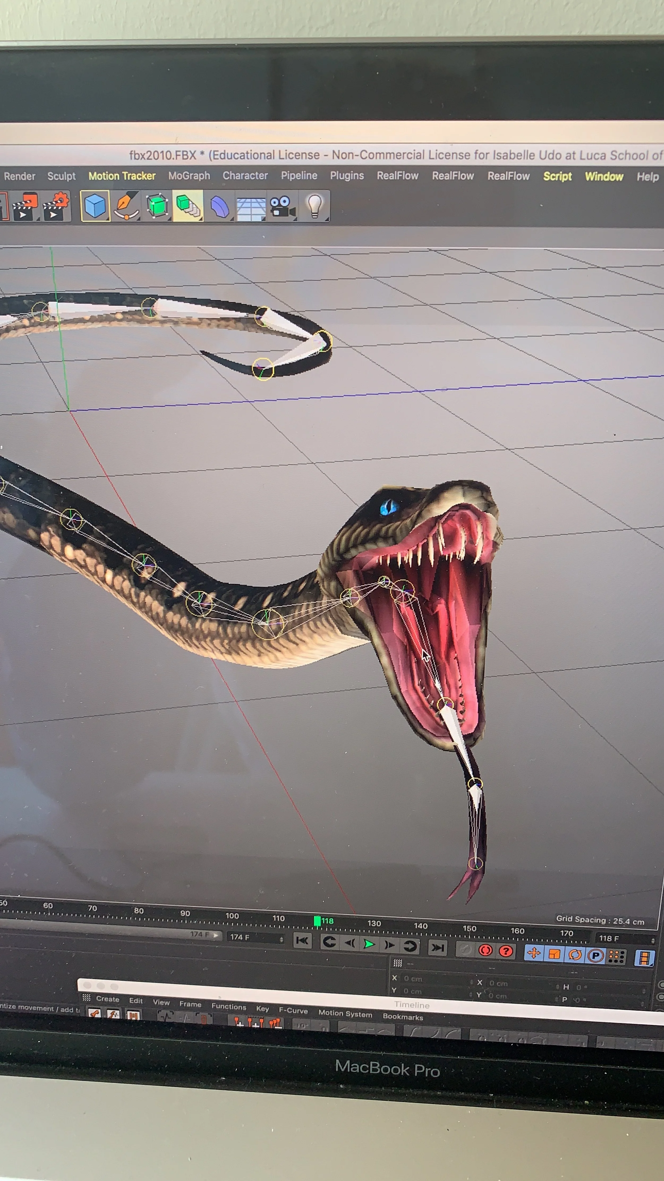Open the green Subdivision Surface generator icon
The image size is (664, 1181).
pos(157,206)
